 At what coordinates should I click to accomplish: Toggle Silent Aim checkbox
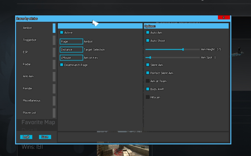click(148, 65)
